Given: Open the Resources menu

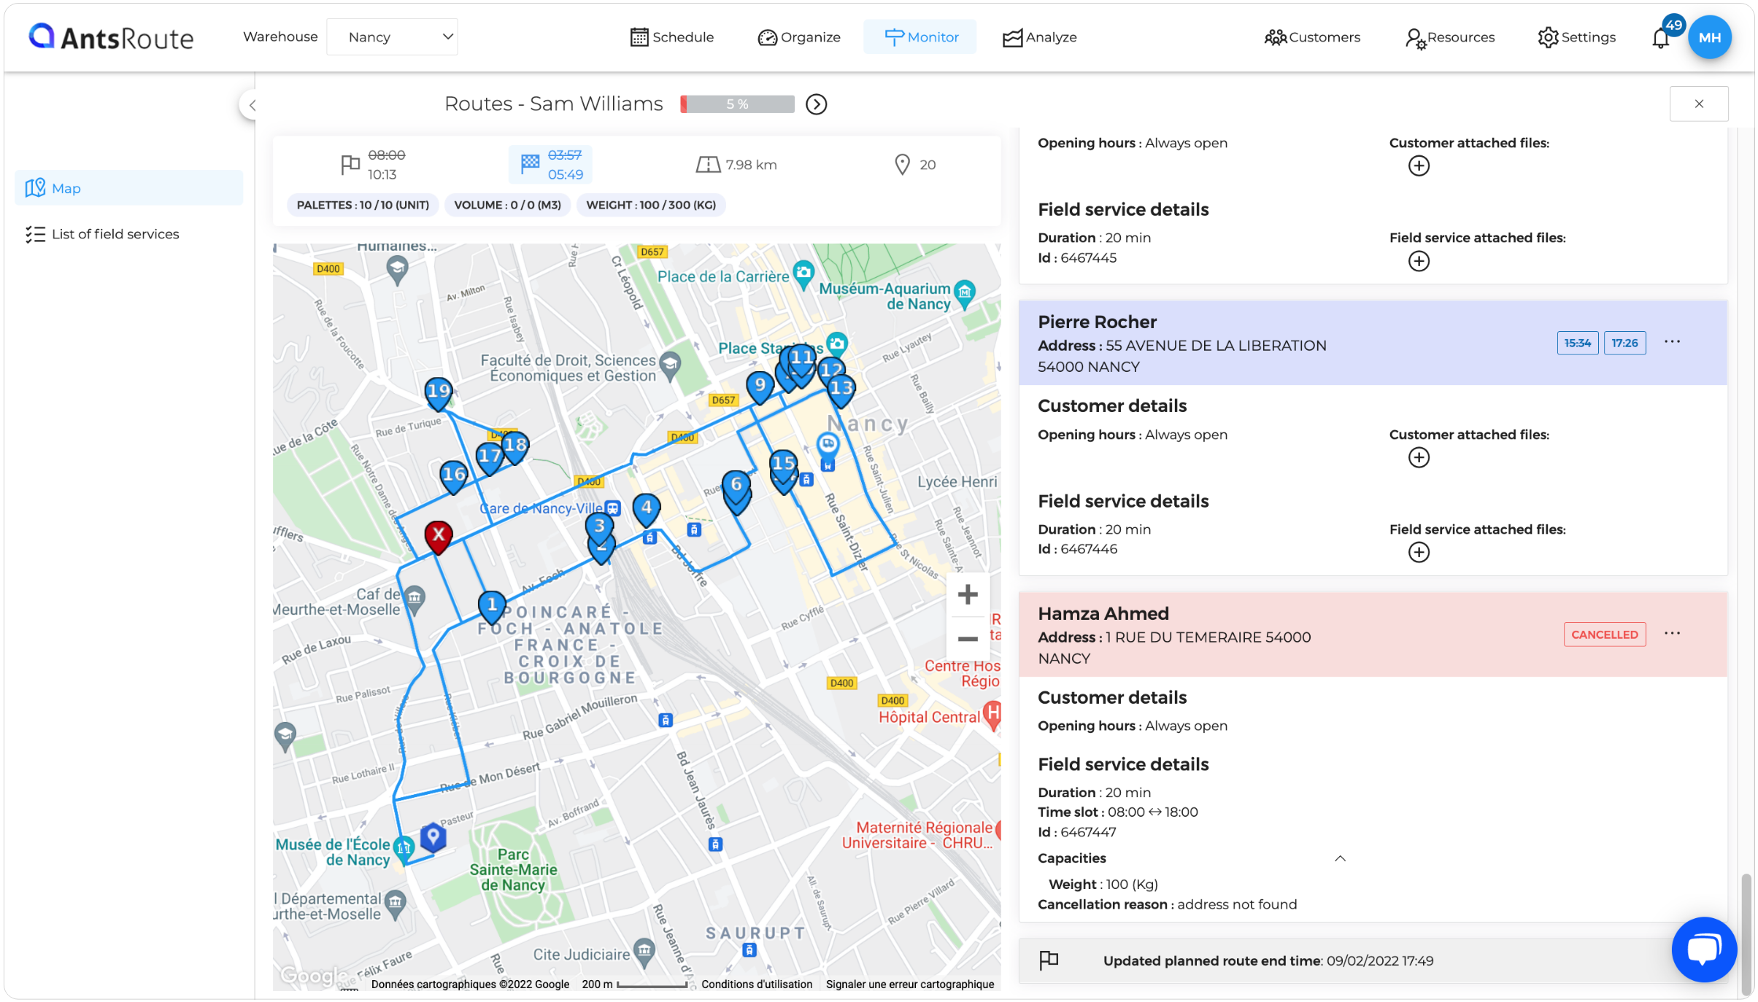Looking at the screenshot, I should (1449, 37).
